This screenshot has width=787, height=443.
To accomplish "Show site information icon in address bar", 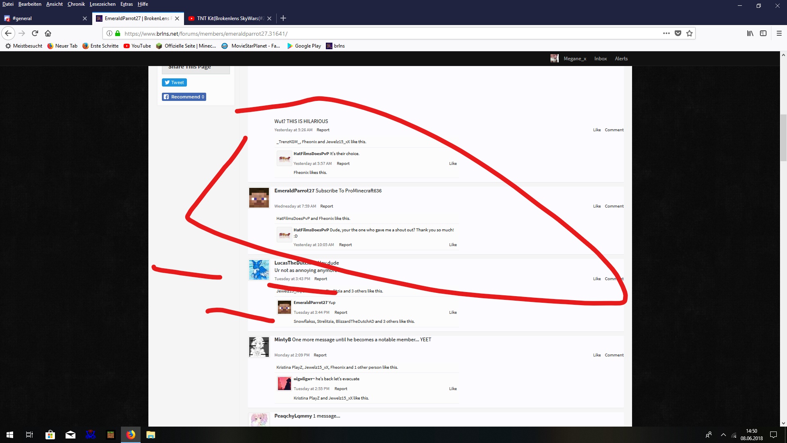I will (109, 34).
